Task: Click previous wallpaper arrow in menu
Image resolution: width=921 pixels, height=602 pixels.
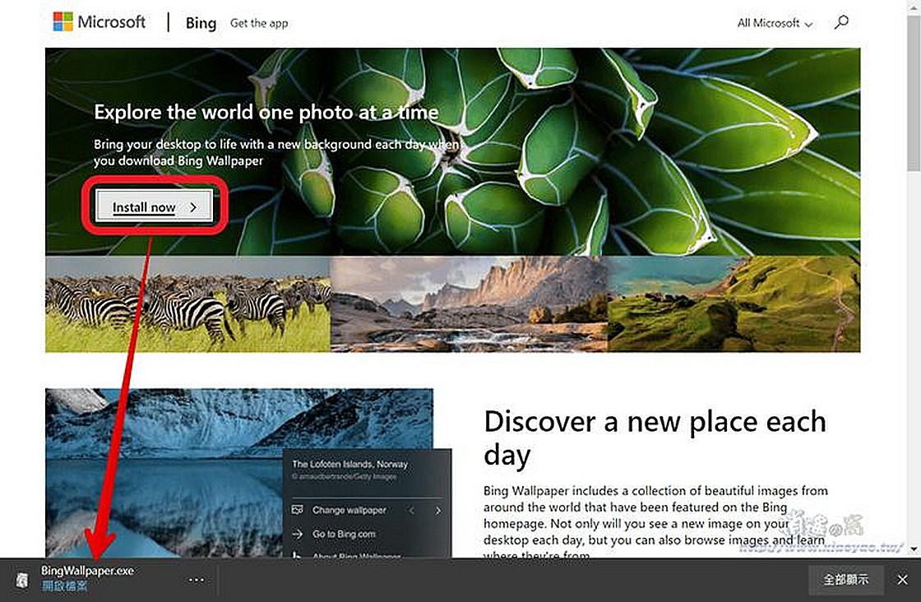Action: coord(412,511)
